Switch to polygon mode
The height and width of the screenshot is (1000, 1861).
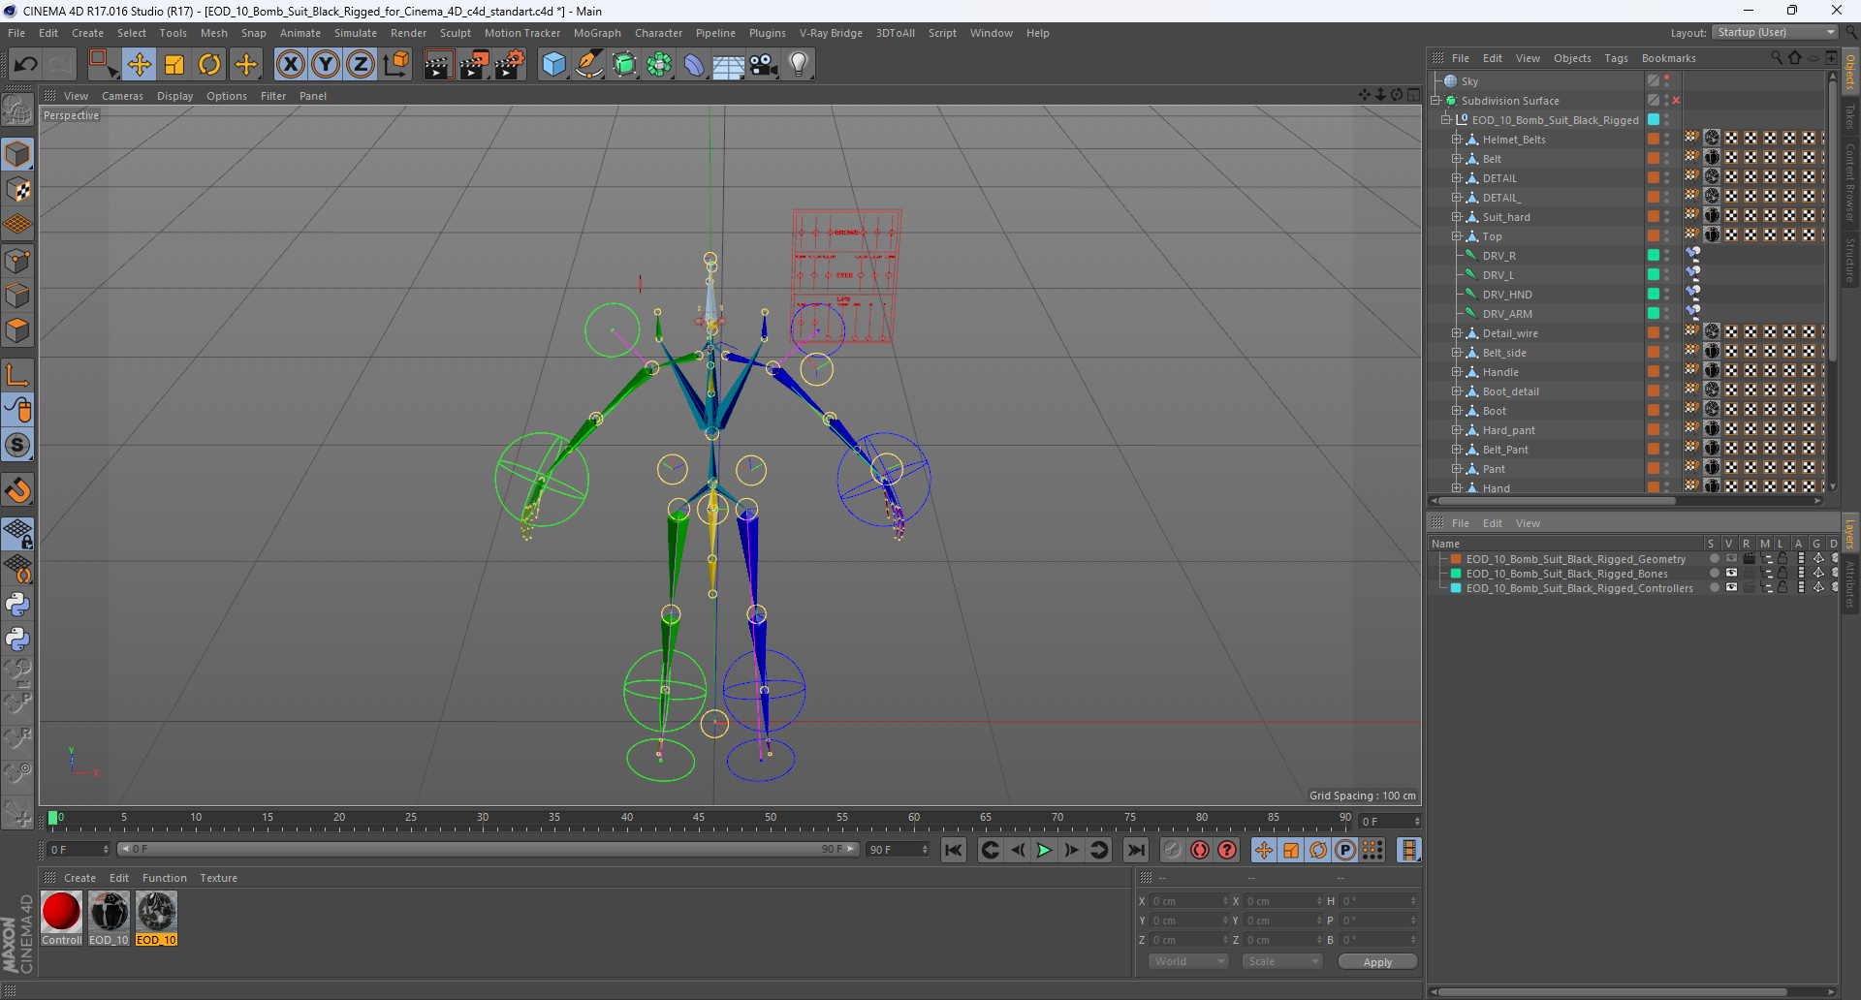17,331
